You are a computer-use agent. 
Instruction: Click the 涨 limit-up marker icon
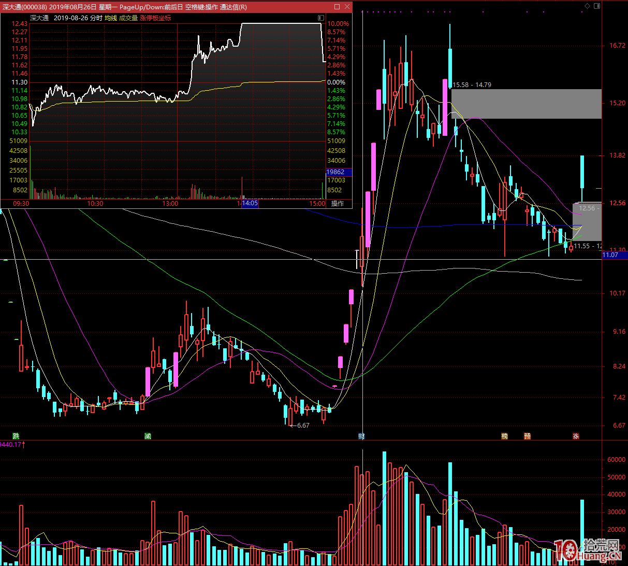tap(576, 436)
